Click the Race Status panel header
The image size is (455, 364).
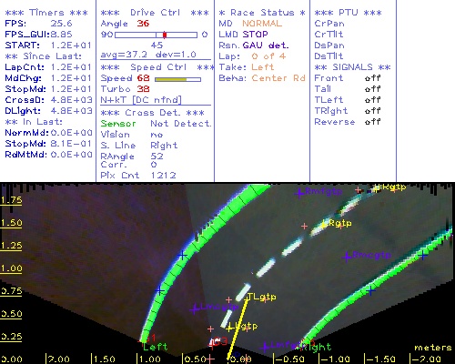[262, 13]
